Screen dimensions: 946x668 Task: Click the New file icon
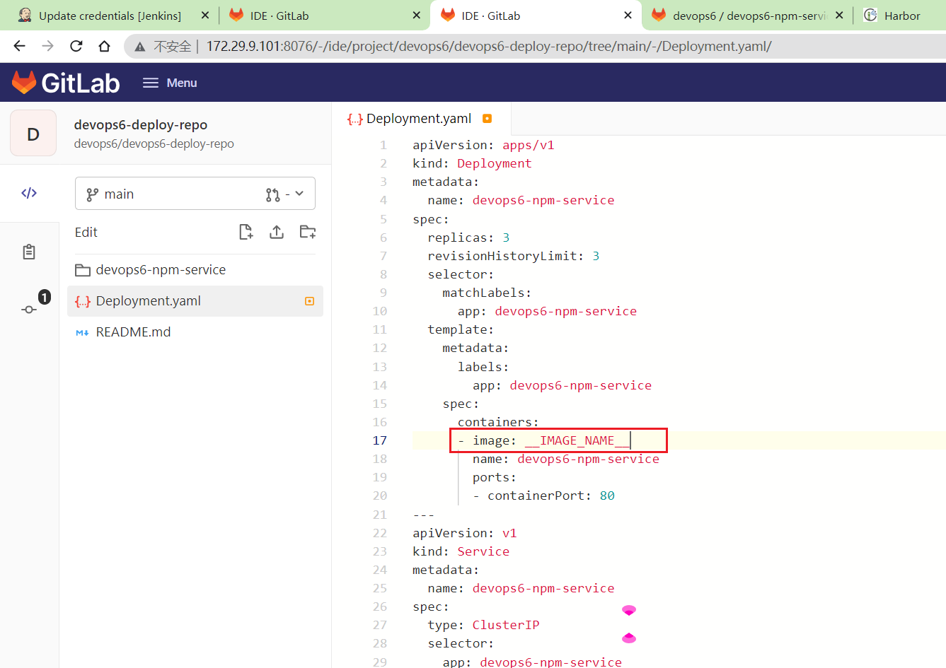246,232
